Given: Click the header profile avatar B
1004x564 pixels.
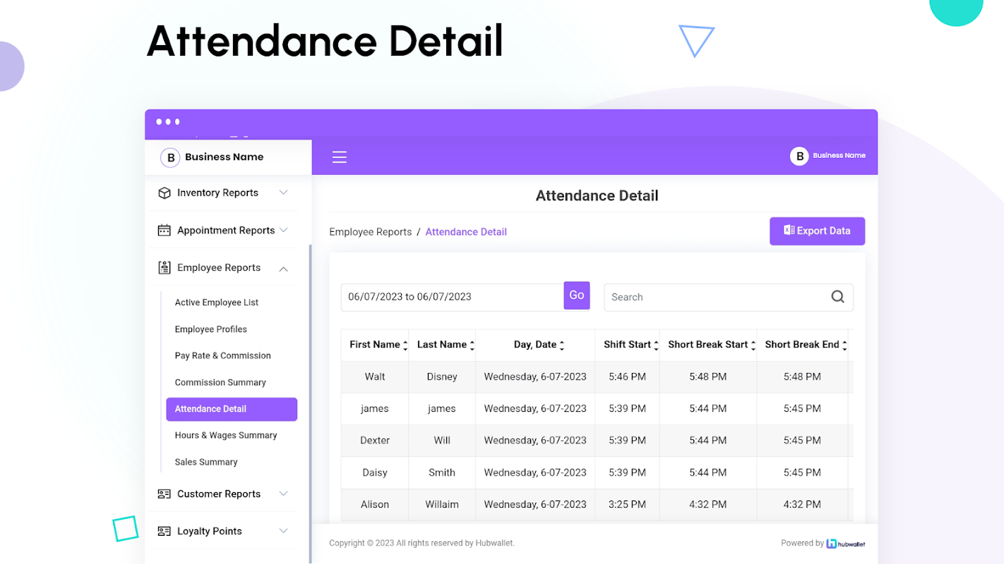Looking at the screenshot, I should point(799,157).
